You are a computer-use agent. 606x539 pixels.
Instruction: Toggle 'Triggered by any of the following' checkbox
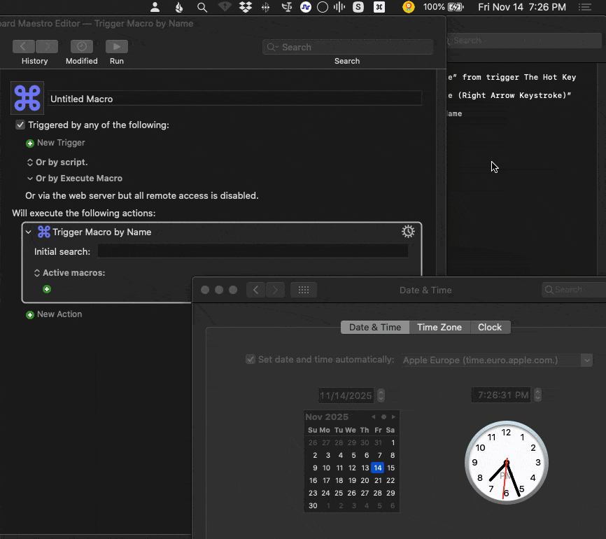(21, 125)
